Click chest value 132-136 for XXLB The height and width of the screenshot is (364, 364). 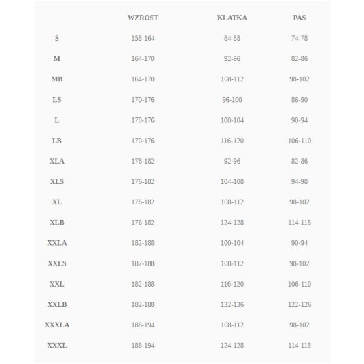click(x=232, y=304)
